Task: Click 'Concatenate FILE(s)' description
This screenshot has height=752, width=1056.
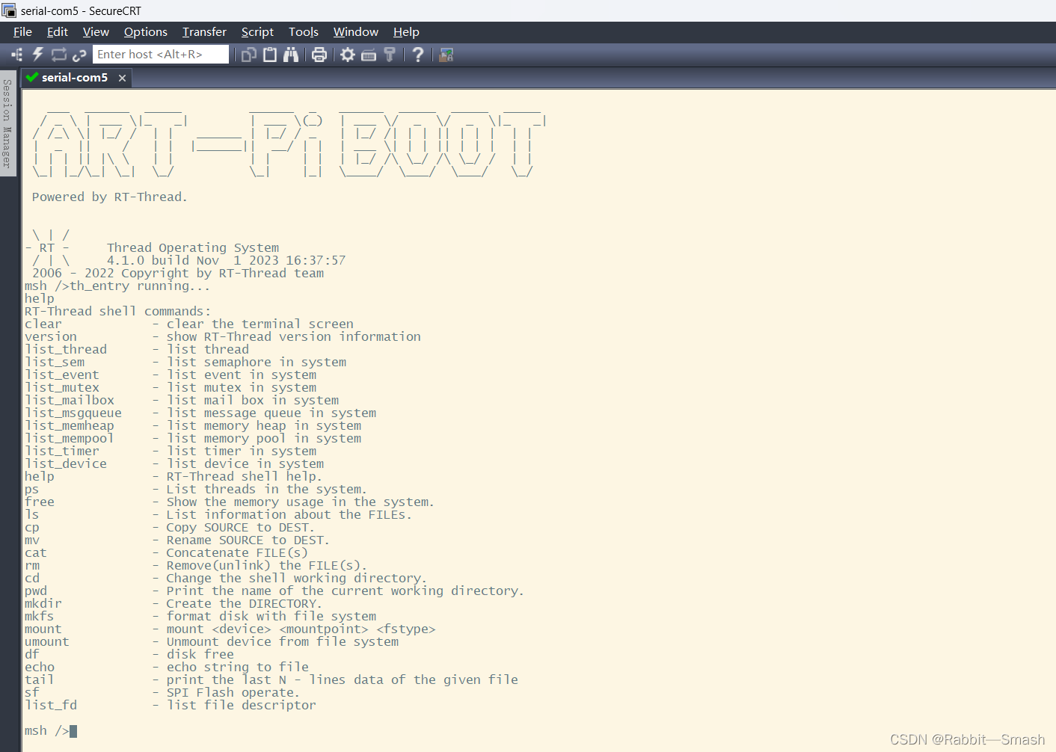Action: pyautogui.click(x=237, y=552)
